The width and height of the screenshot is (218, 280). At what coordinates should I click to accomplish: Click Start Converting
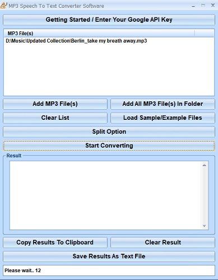click(109, 146)
